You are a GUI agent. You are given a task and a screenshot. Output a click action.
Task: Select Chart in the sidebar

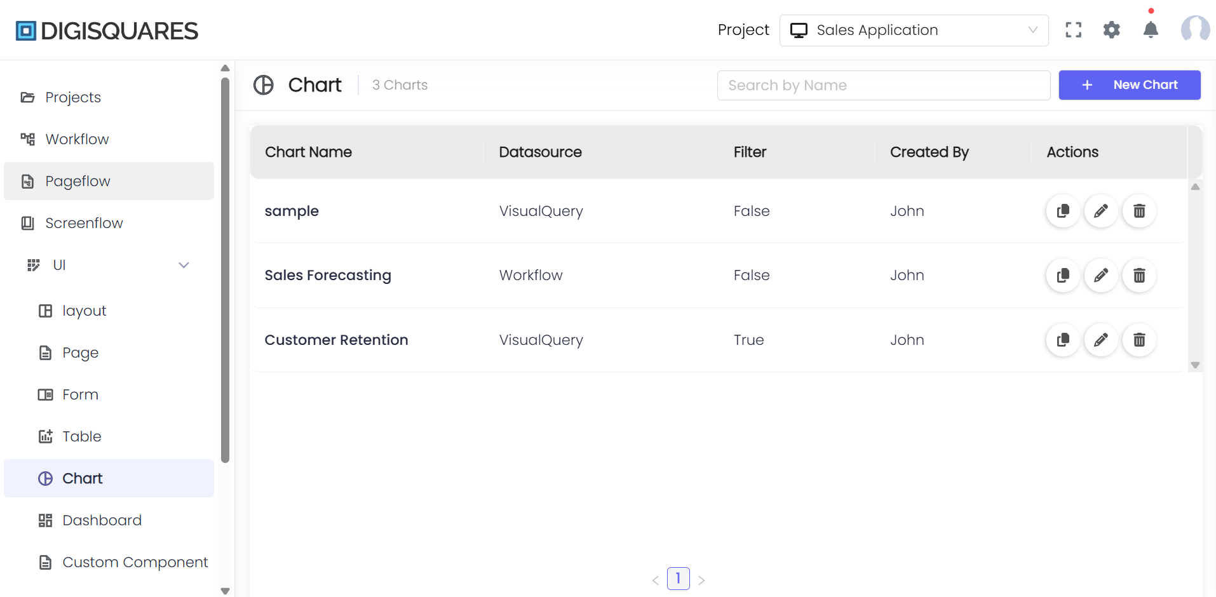(x=109, y=478)
